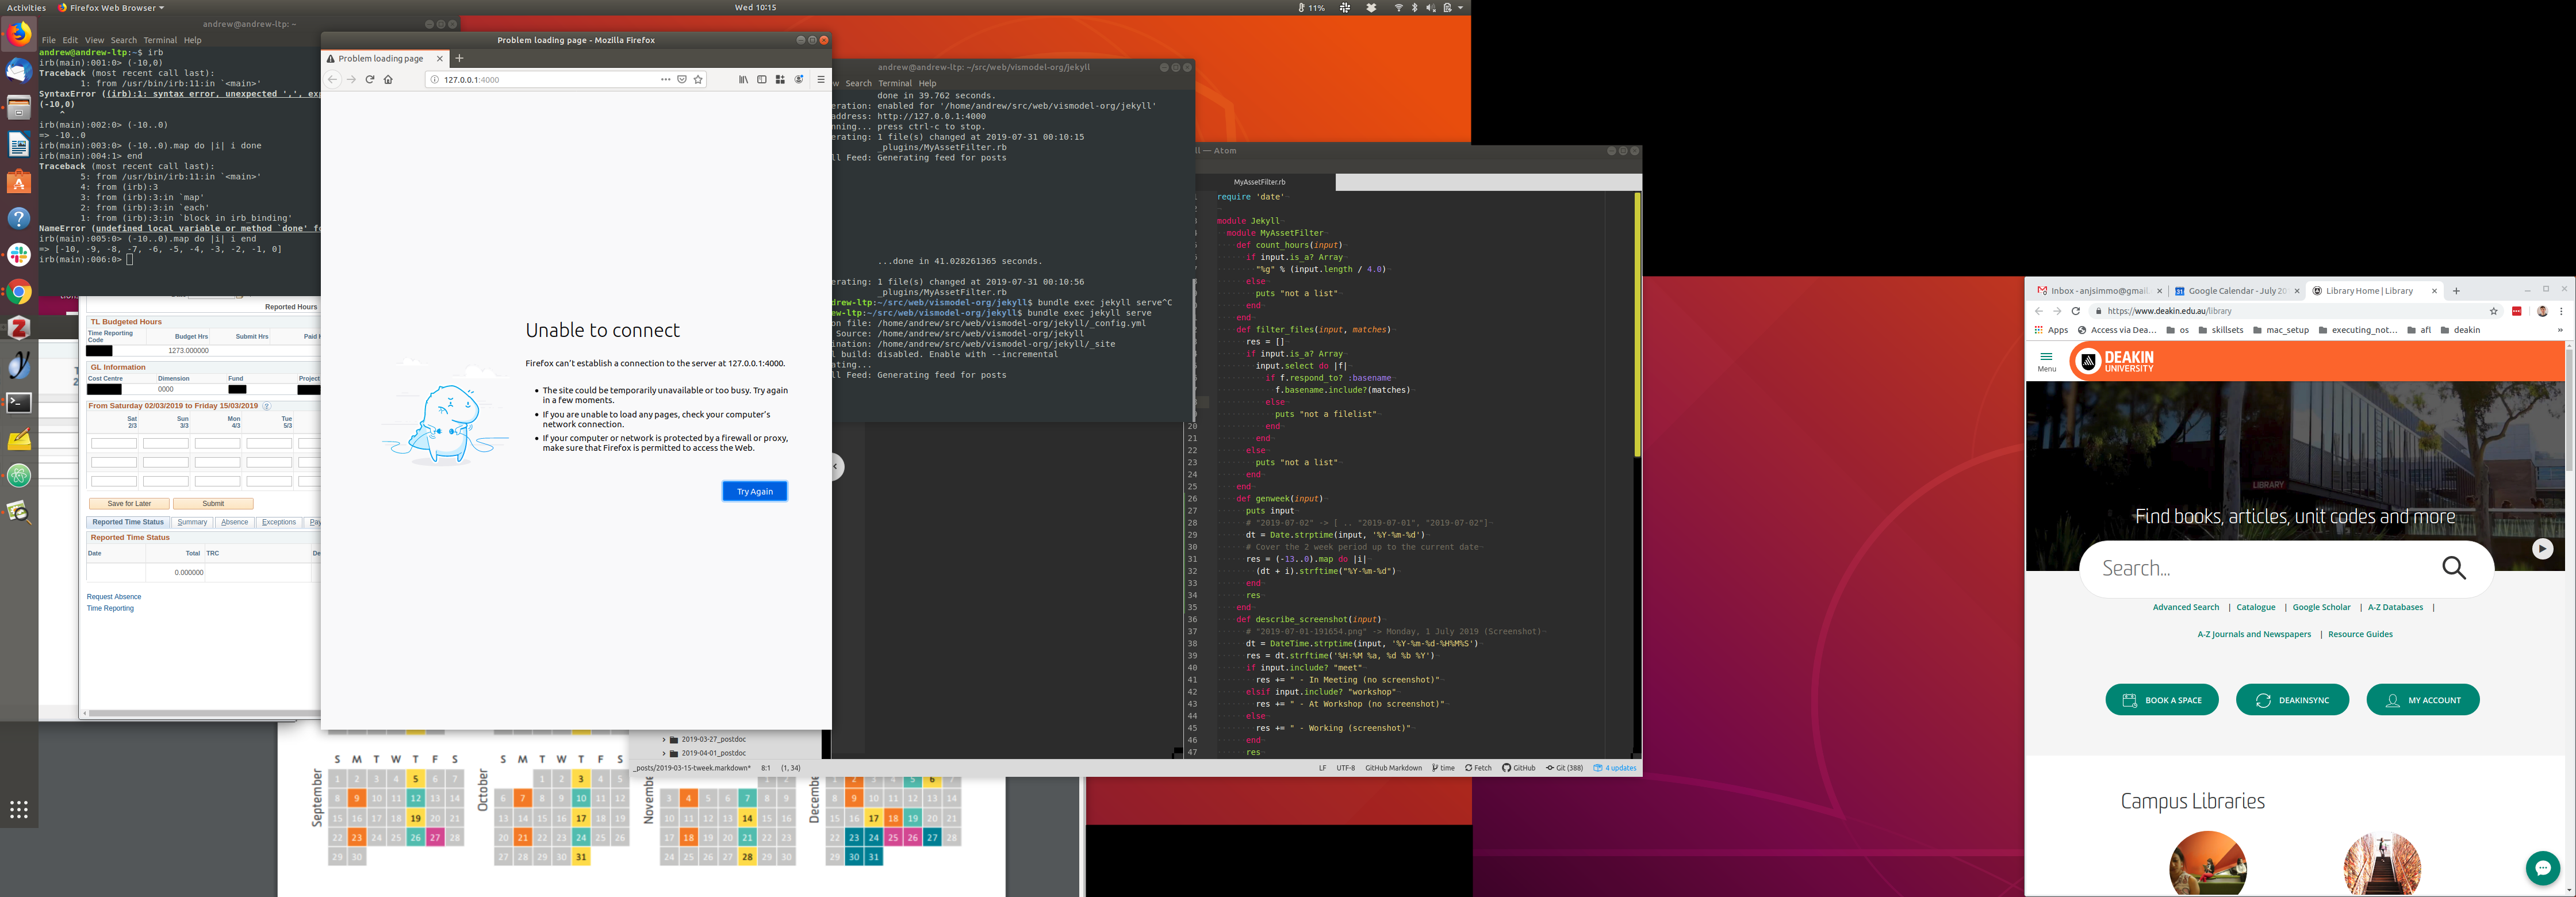Open GitHub panel from Atom status bar

pyautogui.click(x=1518, y=768)
